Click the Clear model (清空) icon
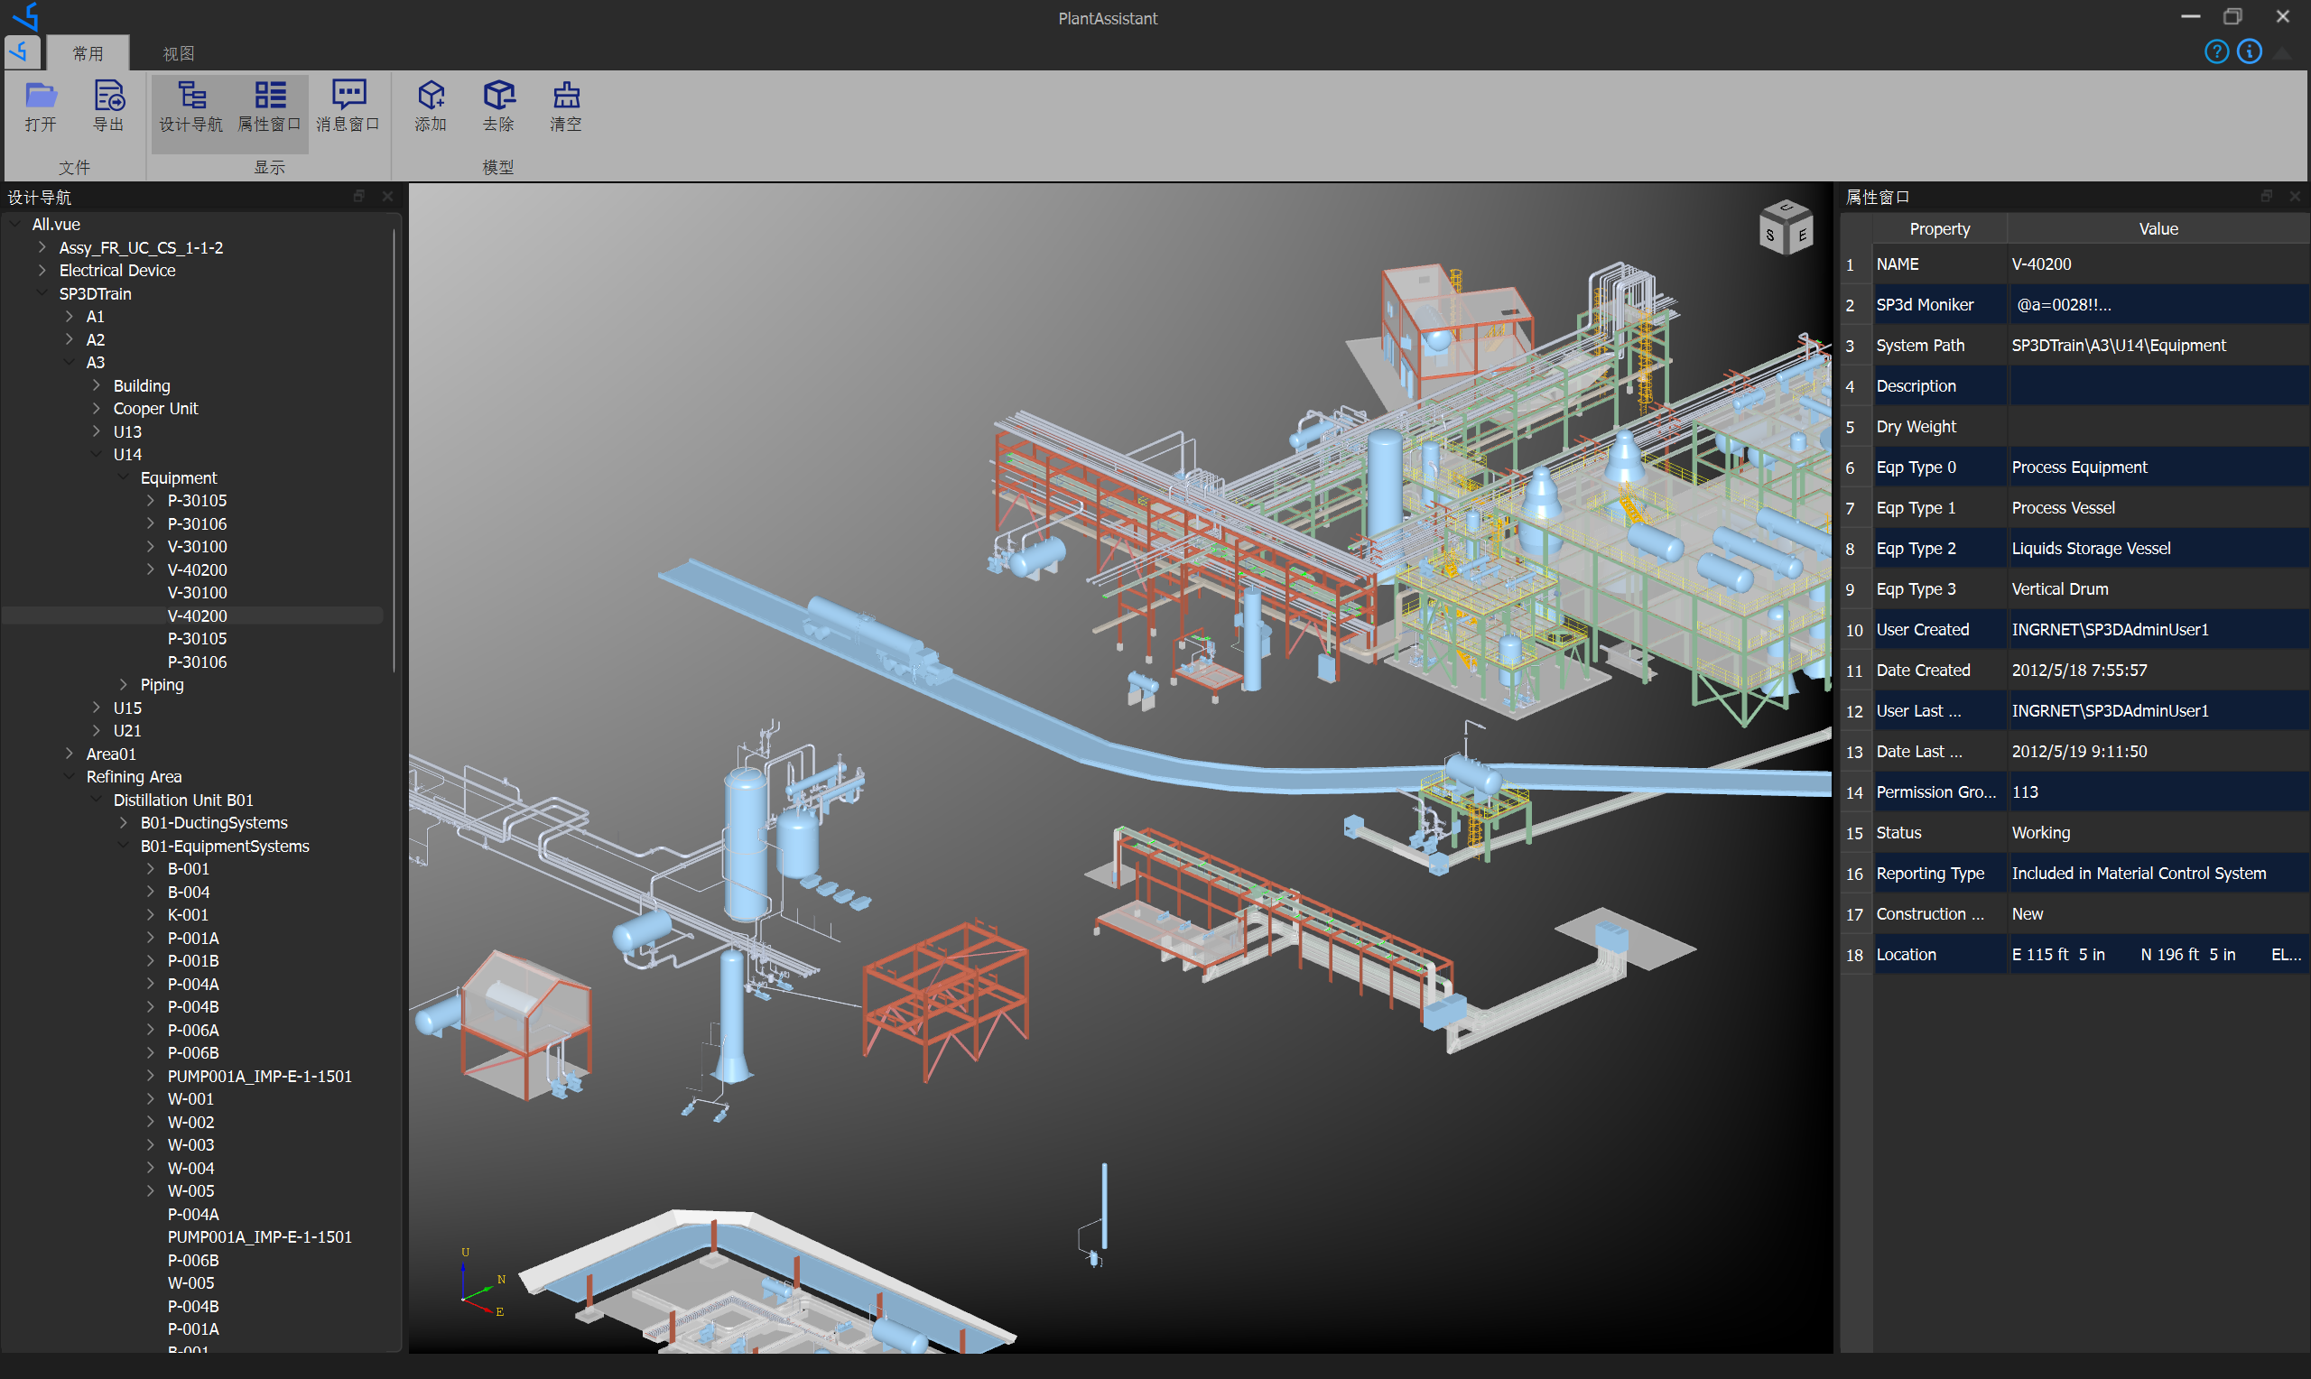Viewport: 2311px width, 1379px height. [x=566, y=96]
